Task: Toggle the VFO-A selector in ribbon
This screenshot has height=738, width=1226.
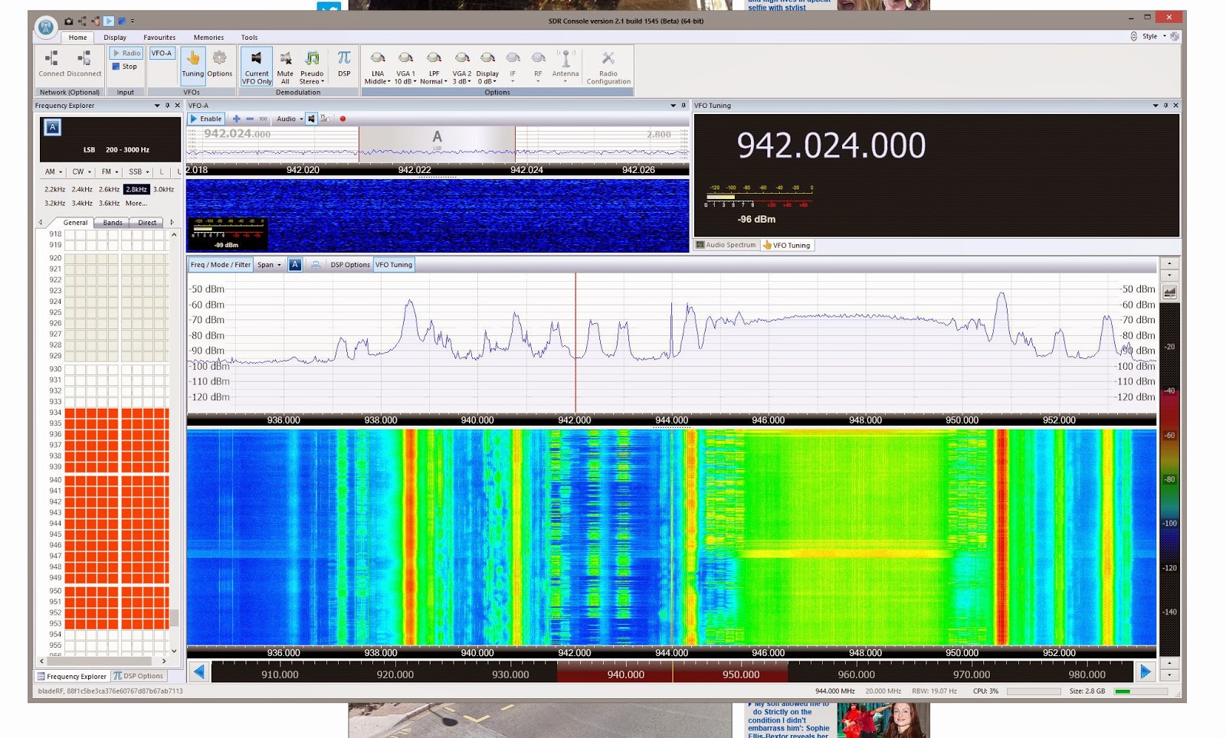Action: point(162,53)
